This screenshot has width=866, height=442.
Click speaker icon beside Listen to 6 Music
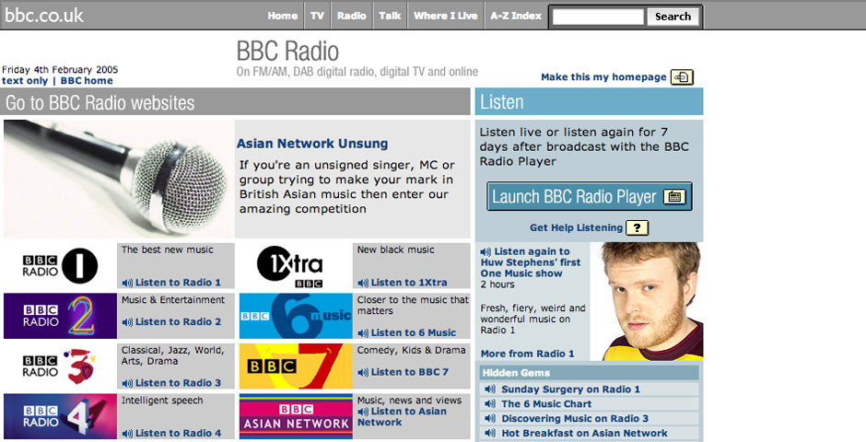(363, 333)
